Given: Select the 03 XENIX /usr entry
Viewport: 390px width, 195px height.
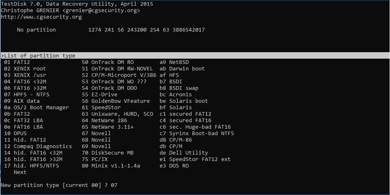Looking at the screenshot, I should (25, 75).
